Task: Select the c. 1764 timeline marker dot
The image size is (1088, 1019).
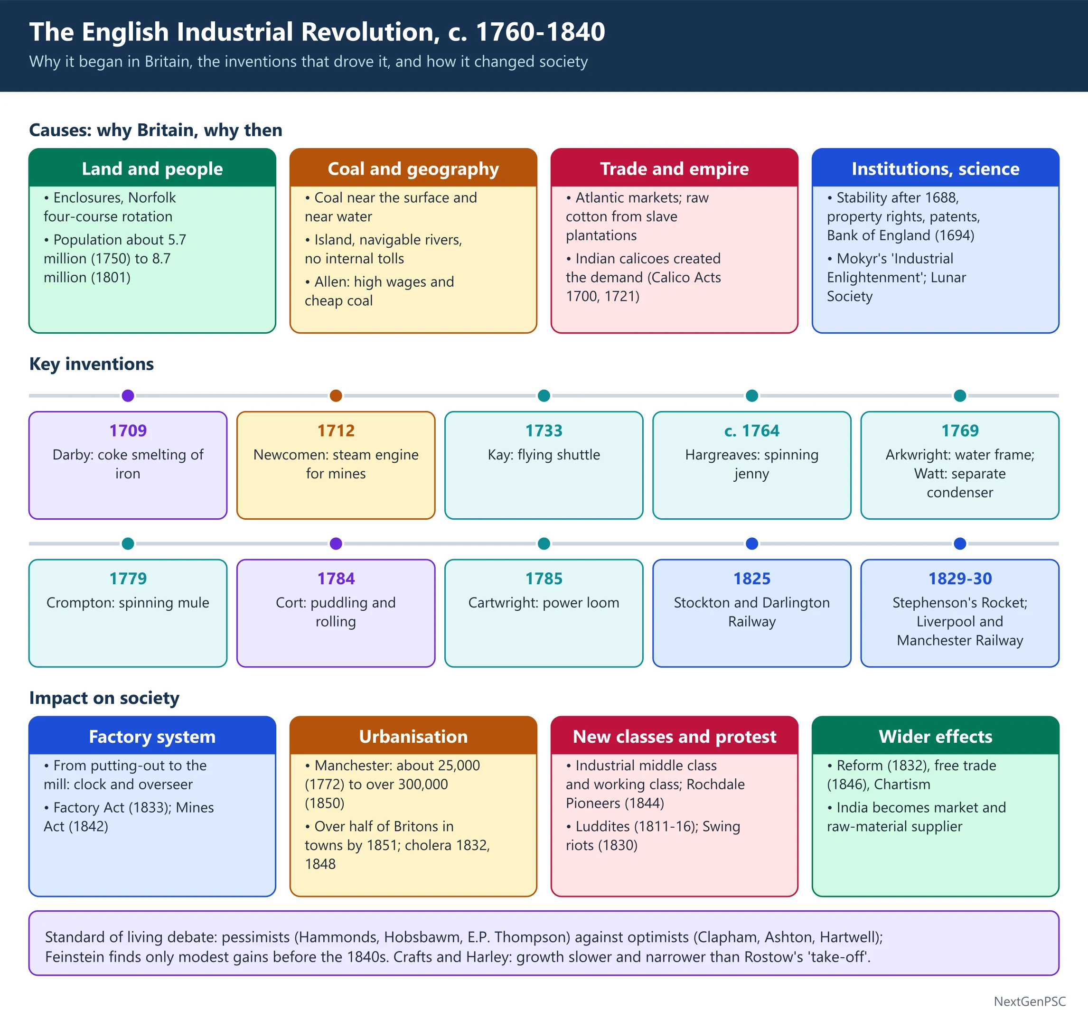Action: (x=752, y=396)
